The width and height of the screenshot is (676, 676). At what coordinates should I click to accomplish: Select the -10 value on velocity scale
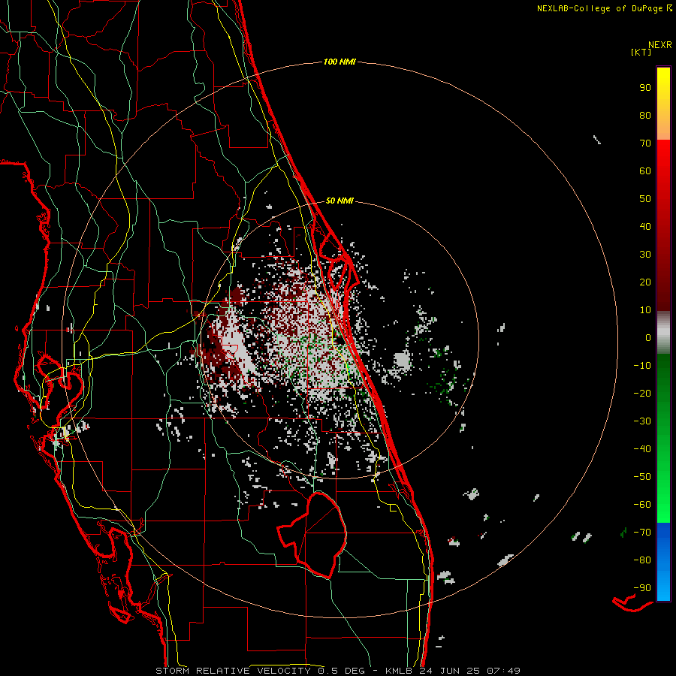click(642, 366)
